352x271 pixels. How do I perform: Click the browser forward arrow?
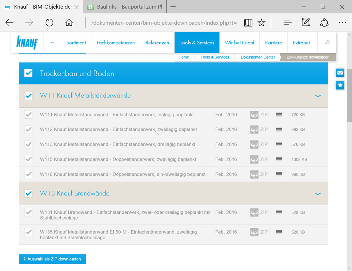pyautogui.click(x=29, y=23)
